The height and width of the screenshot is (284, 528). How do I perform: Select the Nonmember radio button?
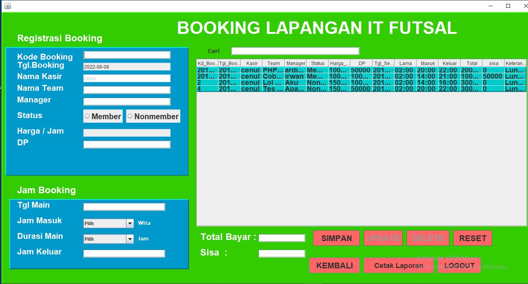(153, 116)
